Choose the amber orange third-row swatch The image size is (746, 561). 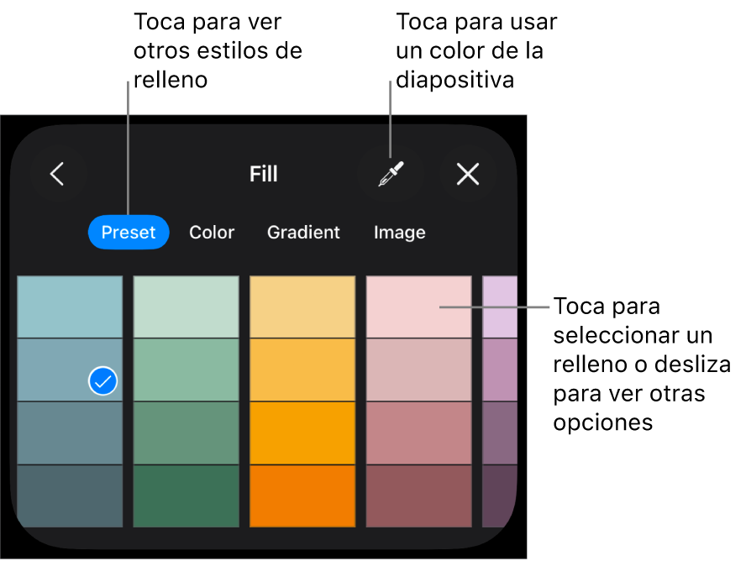click(302, 433)
